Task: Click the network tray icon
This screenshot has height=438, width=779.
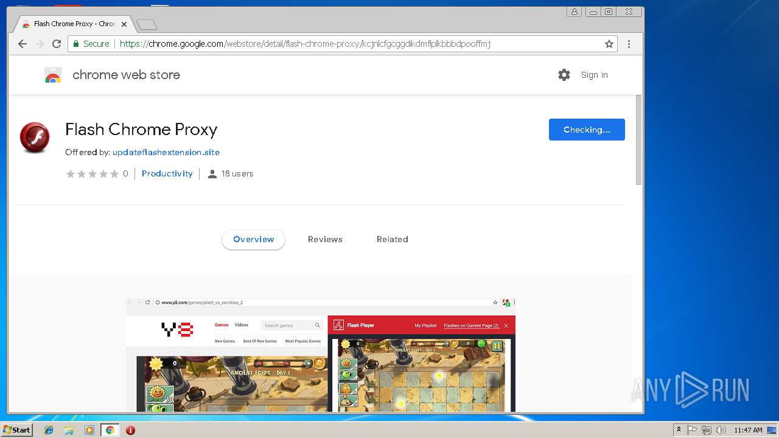Action: 707,430
